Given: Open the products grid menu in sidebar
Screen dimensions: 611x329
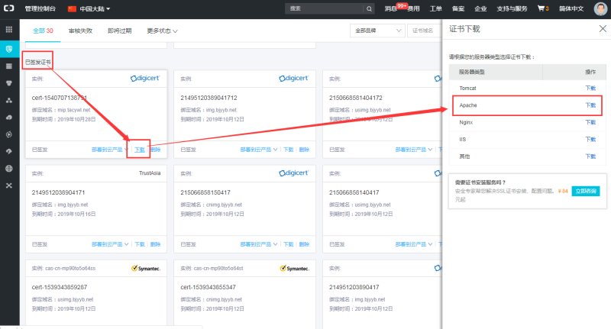Looking at the screenshot, I should pos(9,30).
